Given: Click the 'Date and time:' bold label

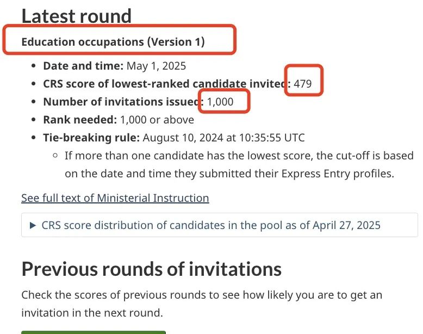Looking at the screenshot, I should tap(83, 66).
